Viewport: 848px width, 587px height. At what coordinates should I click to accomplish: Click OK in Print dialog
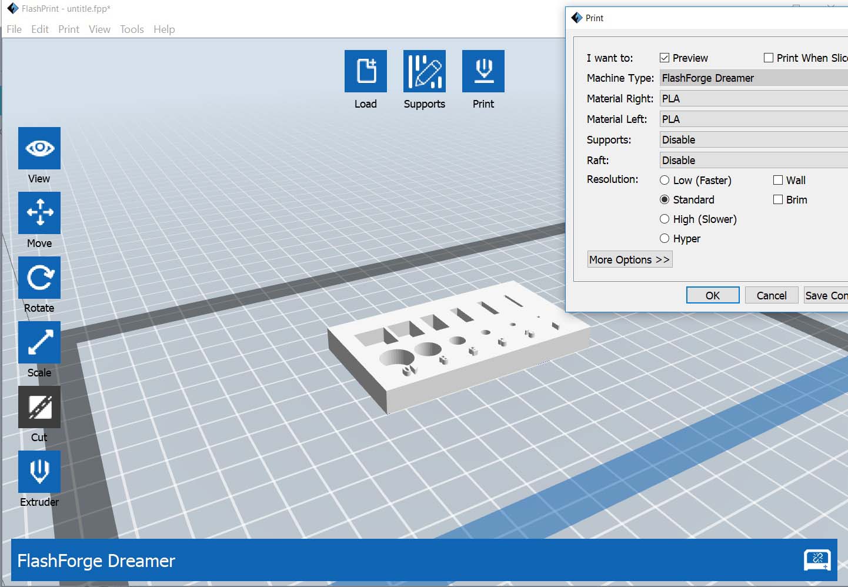[713, 295]
